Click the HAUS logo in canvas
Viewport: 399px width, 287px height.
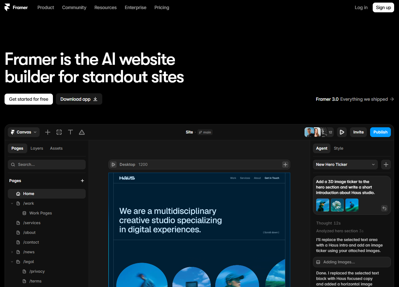(127, 178)
